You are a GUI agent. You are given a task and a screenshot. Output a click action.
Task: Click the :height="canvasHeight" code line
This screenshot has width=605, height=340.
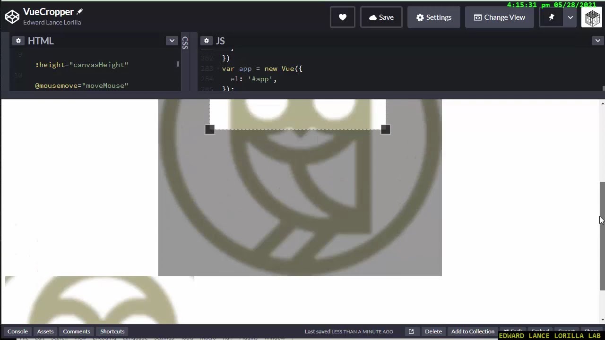point(82,65)
